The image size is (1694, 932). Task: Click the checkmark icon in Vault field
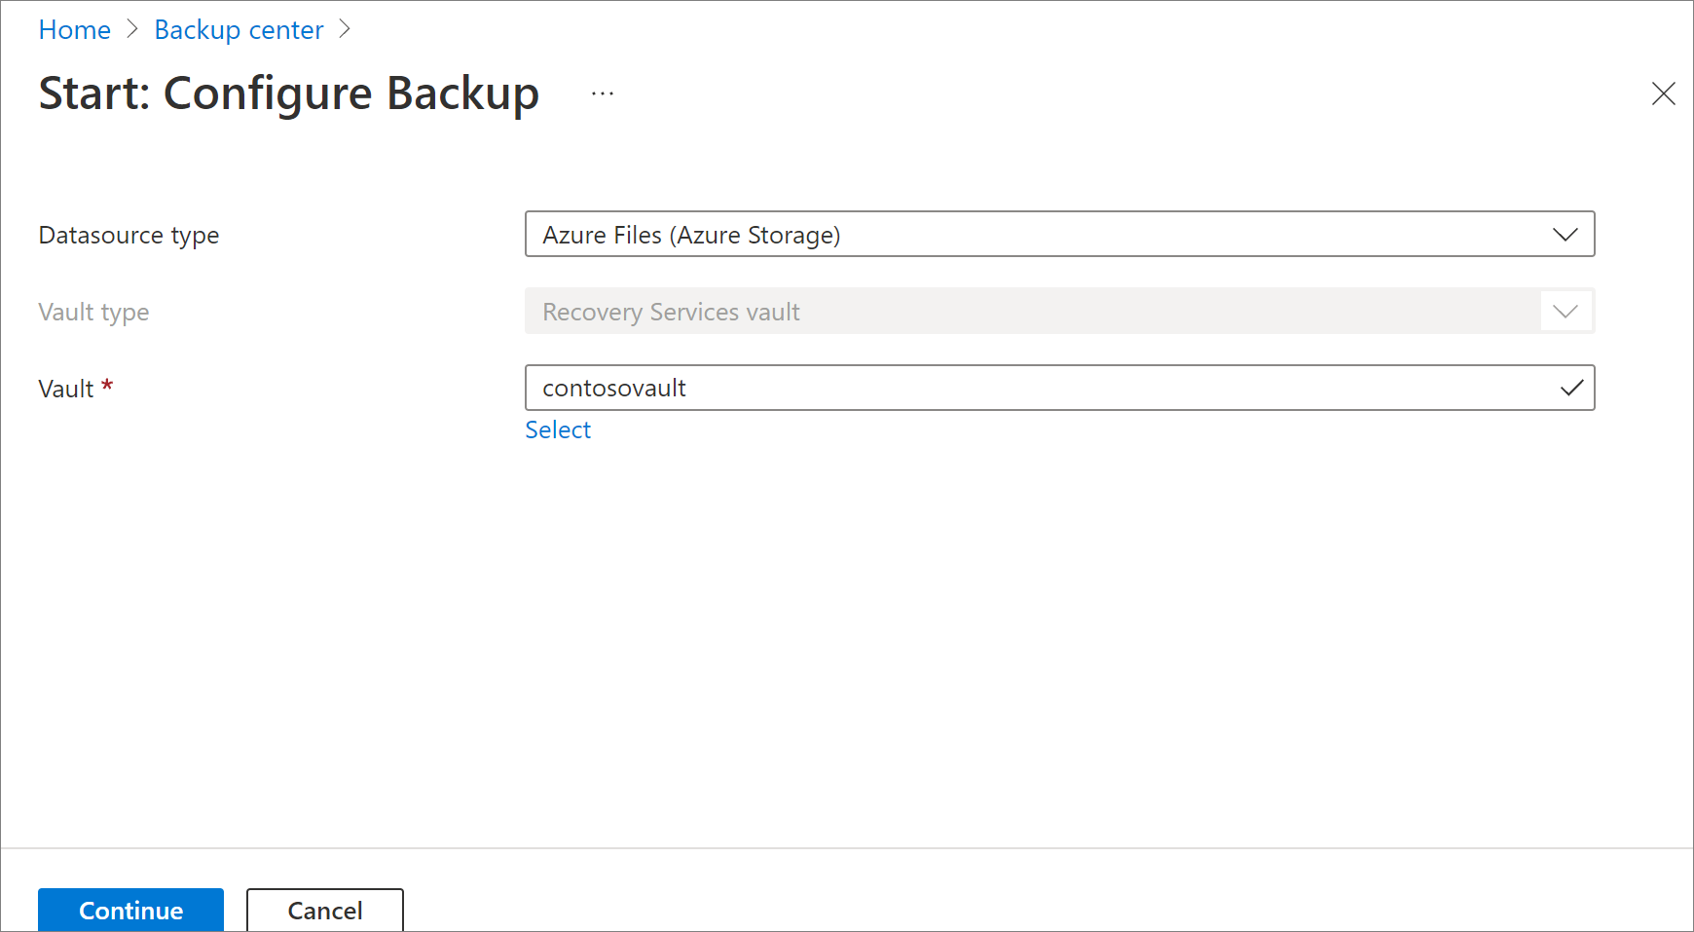point(1570,389)
